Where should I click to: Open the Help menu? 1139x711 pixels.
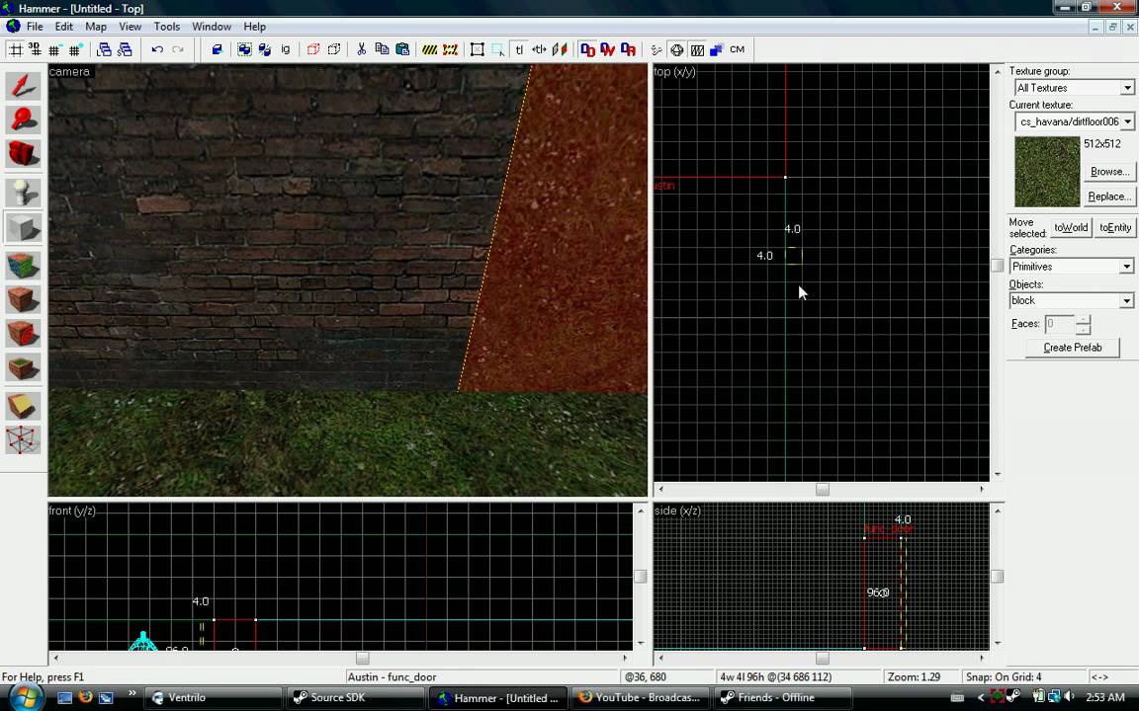(x=254, y=26)
